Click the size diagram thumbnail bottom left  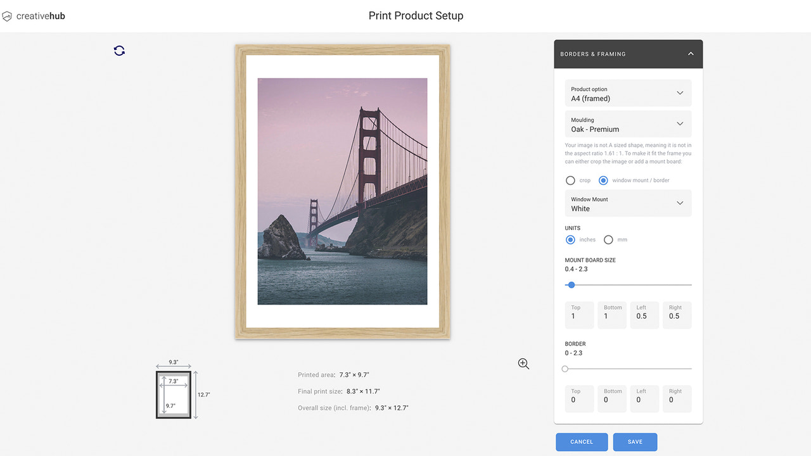tap(173, 394)
